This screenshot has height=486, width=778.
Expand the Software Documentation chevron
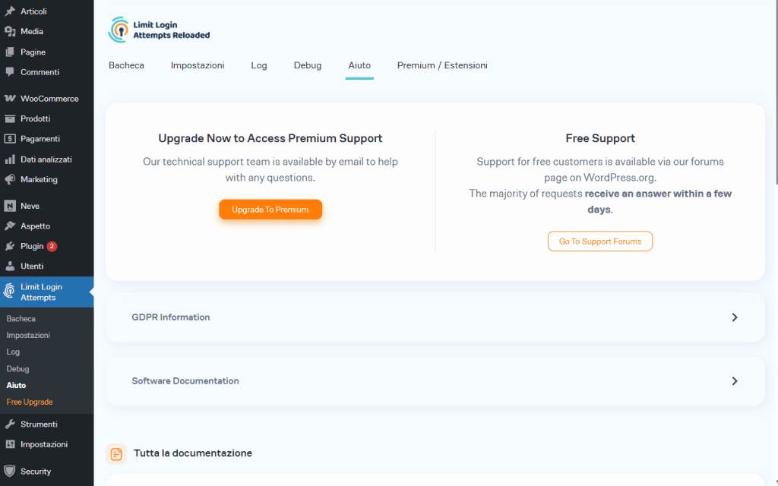tap(734, 381)
